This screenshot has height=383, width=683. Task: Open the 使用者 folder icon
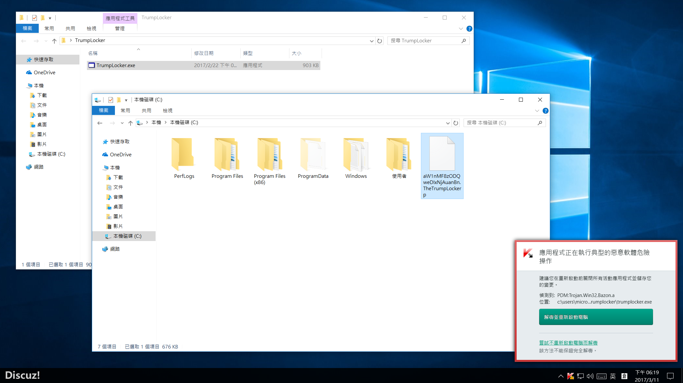click(399, 154)
